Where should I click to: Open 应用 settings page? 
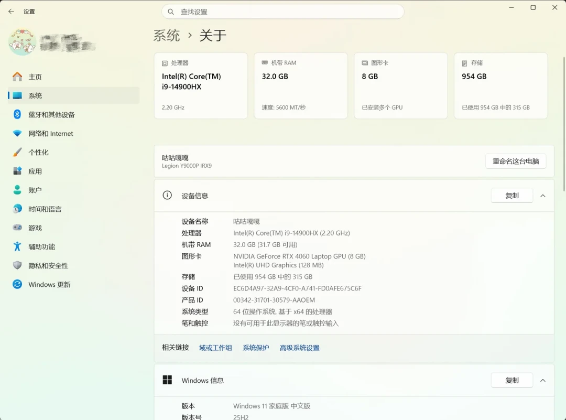tap(74, 171)
